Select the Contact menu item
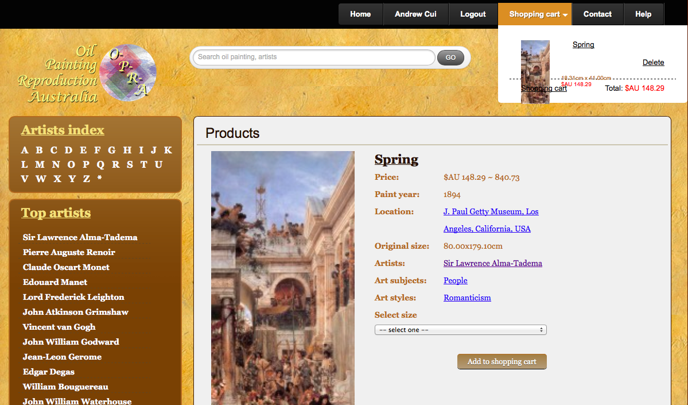Screen dimensions: 688x405 (x=597, y=14)
